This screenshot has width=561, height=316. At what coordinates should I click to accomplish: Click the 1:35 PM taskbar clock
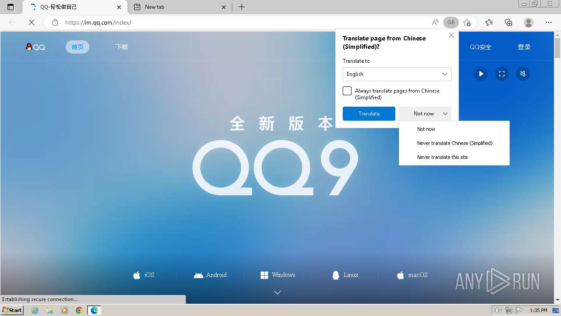[539, 310]
